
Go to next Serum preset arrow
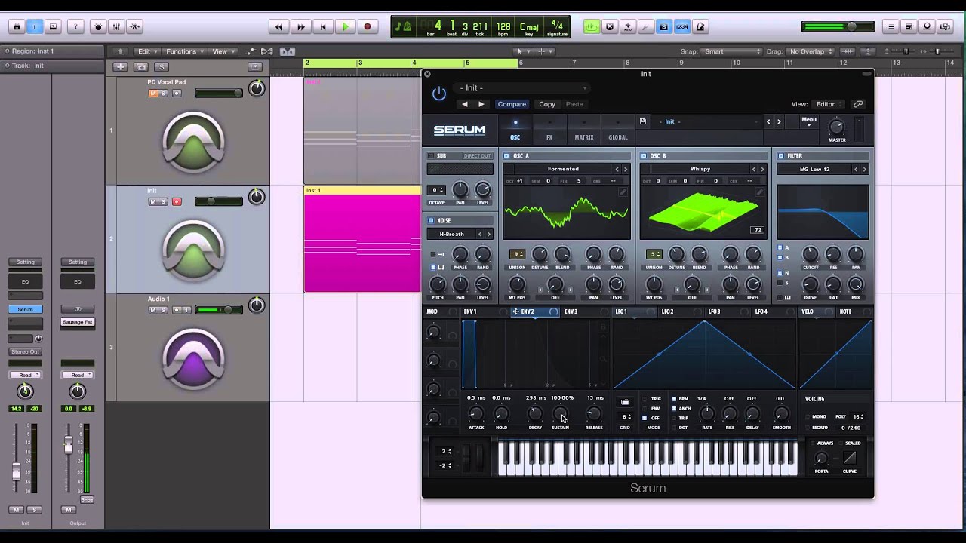[779, 121]
